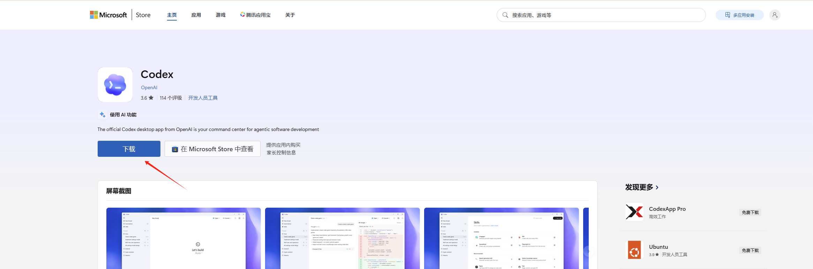Focus the 搜索应用、游戏等 search field
This screenshot has width=813, height=269.
pyautogui.click(x=601, y=15)
